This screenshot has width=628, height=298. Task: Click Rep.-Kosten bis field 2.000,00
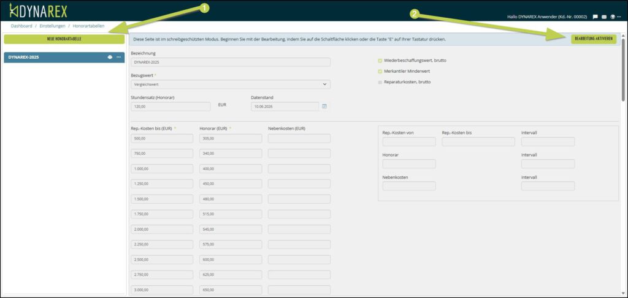[x=162, y=229]
